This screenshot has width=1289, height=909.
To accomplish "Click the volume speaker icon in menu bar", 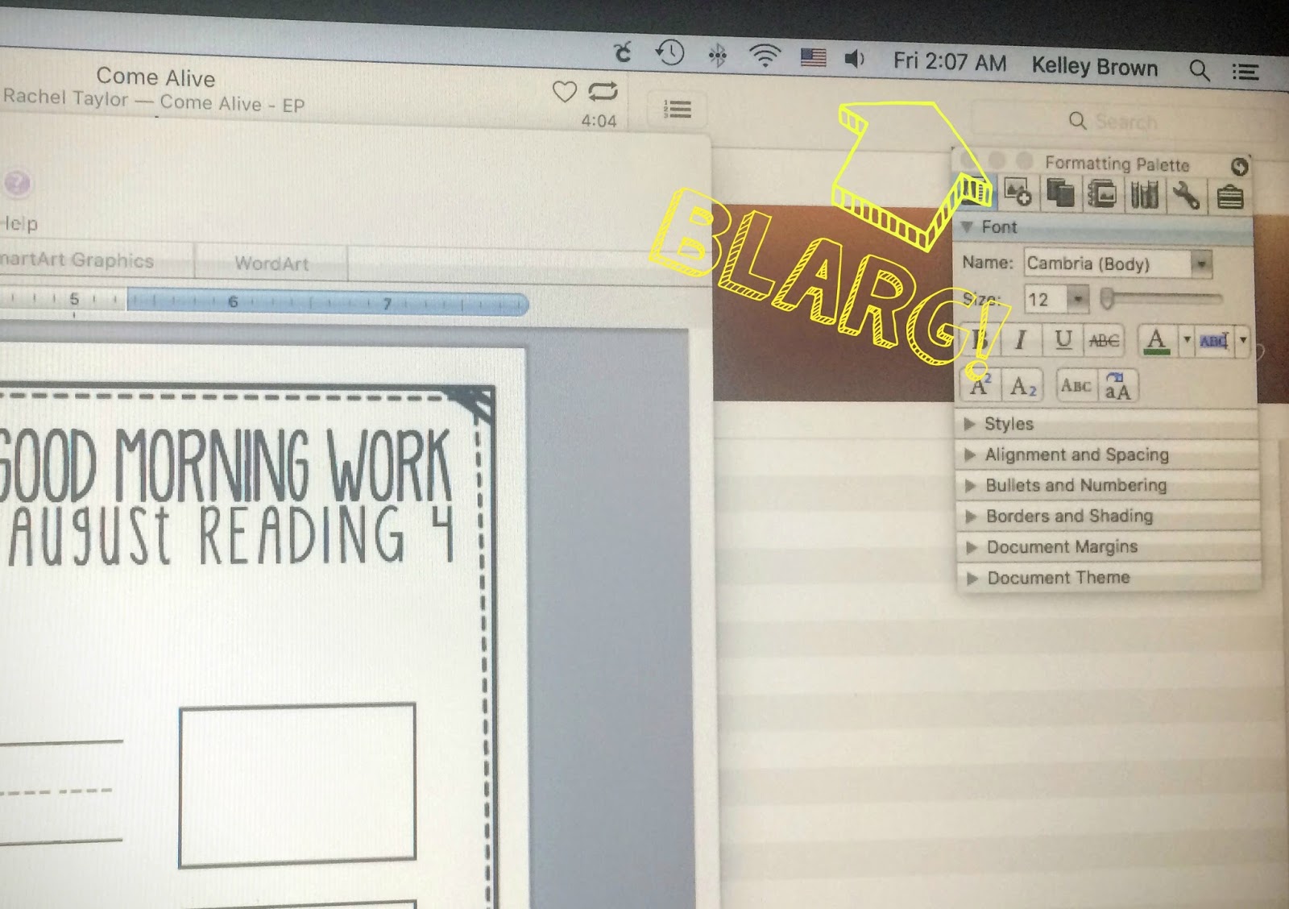I will tap(855, 59).
